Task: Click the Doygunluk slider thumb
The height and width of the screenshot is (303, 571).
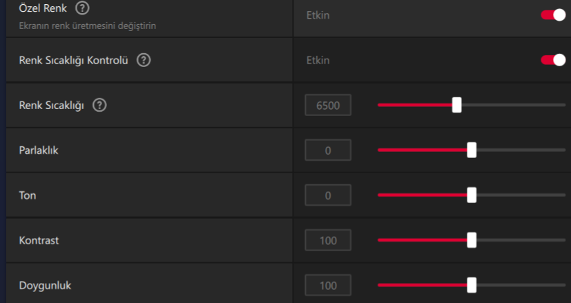Action: pyautogui.click(x=472, y=285)
